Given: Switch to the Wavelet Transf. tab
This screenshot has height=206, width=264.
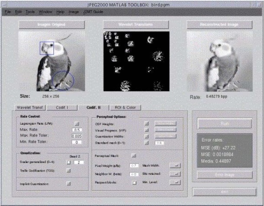Looking at the screenshot, I should pyautogui.click(x=30, y=107).
